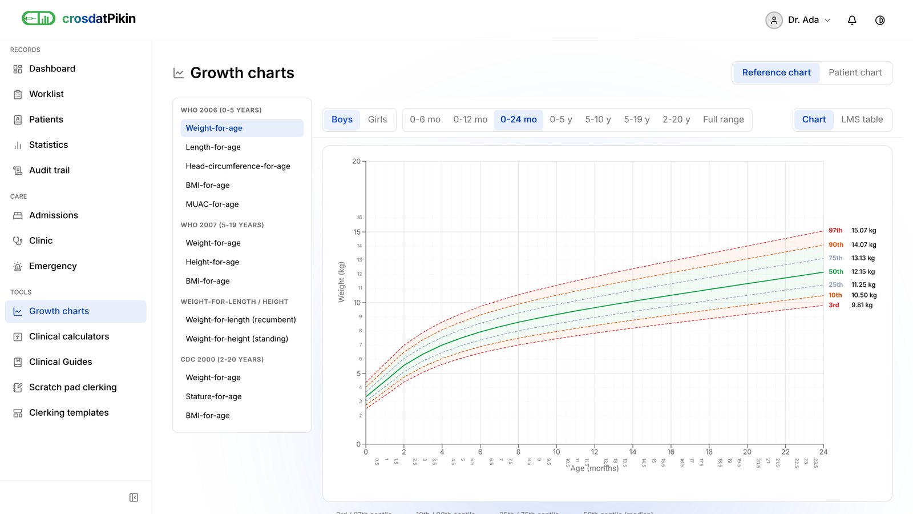The image size is (913, 514).
Task: Open MUAC-for-age chart
Action: tap(242, 204)
